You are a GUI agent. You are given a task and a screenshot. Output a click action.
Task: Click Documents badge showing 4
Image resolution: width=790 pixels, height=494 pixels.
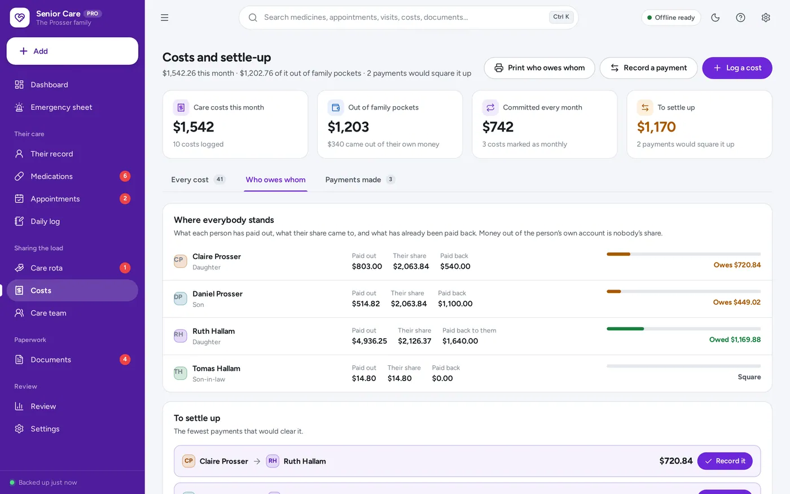[x=125, y=360]
